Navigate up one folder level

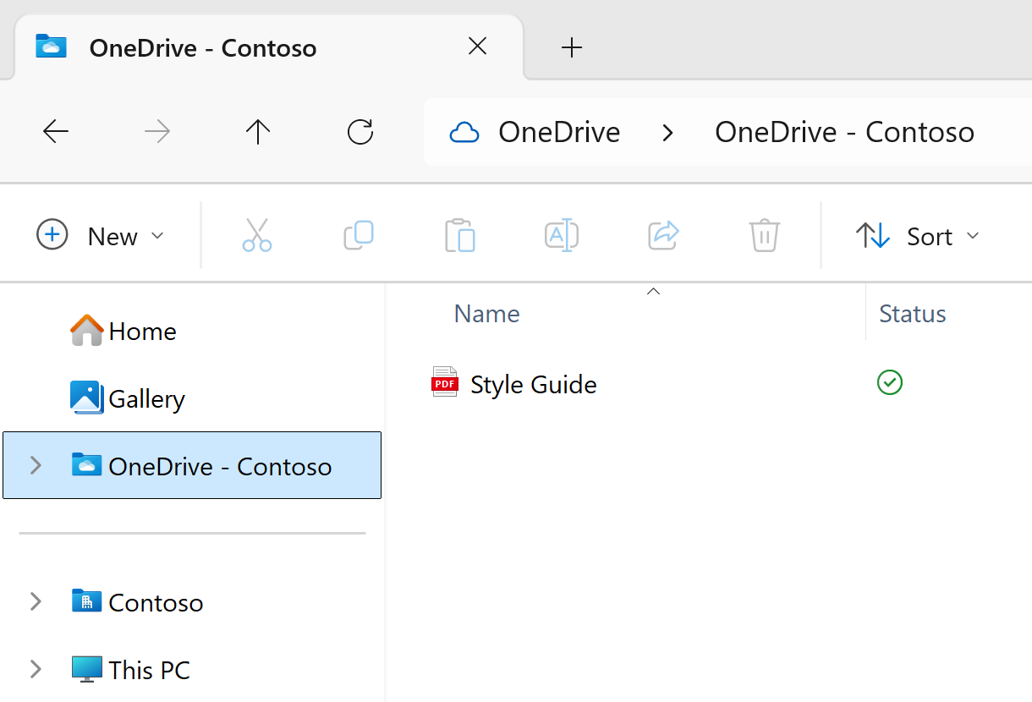click(257, 132)
